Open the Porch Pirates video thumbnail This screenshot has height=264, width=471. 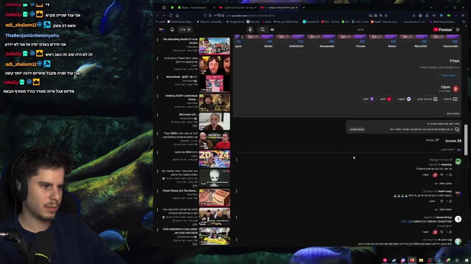[215, 197]
